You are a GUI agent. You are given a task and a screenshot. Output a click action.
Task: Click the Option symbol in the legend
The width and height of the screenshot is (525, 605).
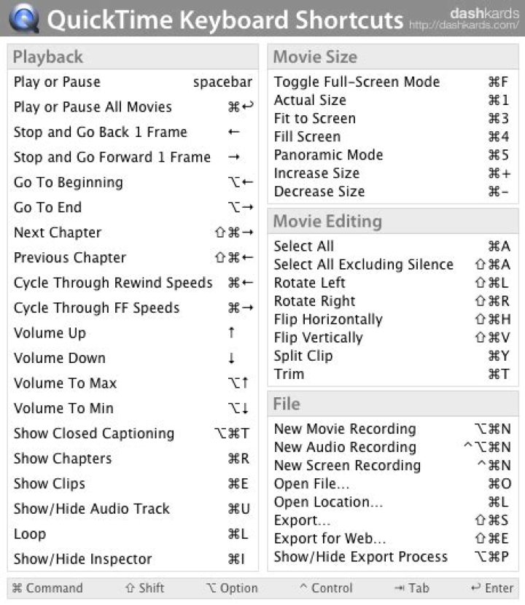click(x=211, y=588)
